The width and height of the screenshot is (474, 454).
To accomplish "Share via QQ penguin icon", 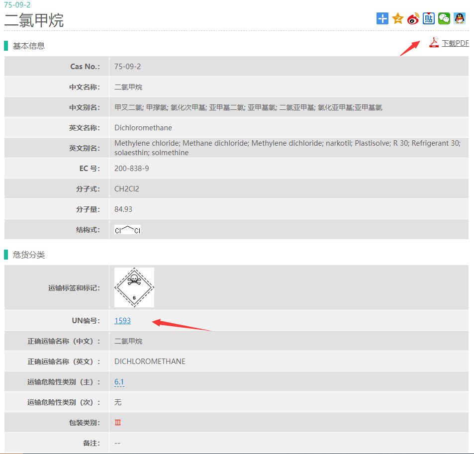I will pyautogui.click(x=460, y=18).
